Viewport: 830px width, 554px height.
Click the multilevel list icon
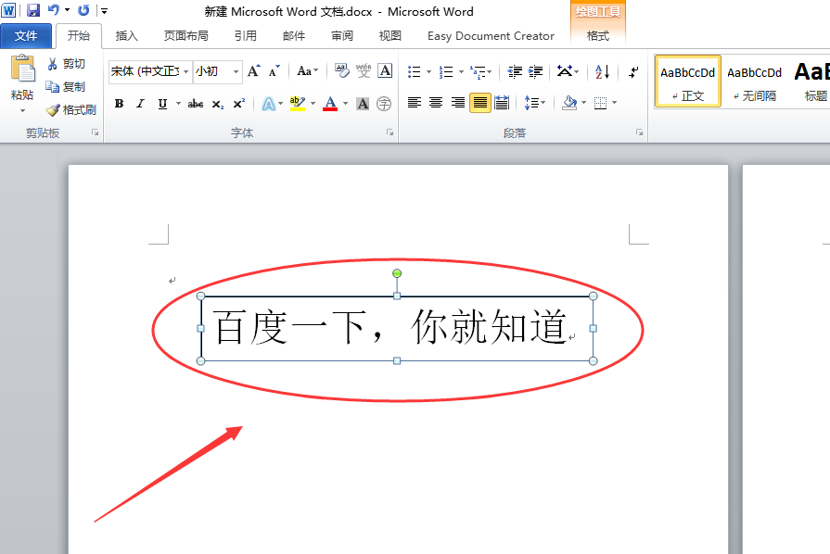478,71
